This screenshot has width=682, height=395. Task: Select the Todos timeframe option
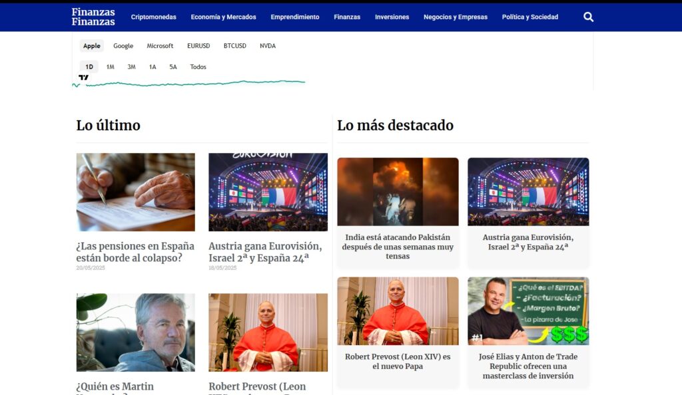click(x=197, y=66)
